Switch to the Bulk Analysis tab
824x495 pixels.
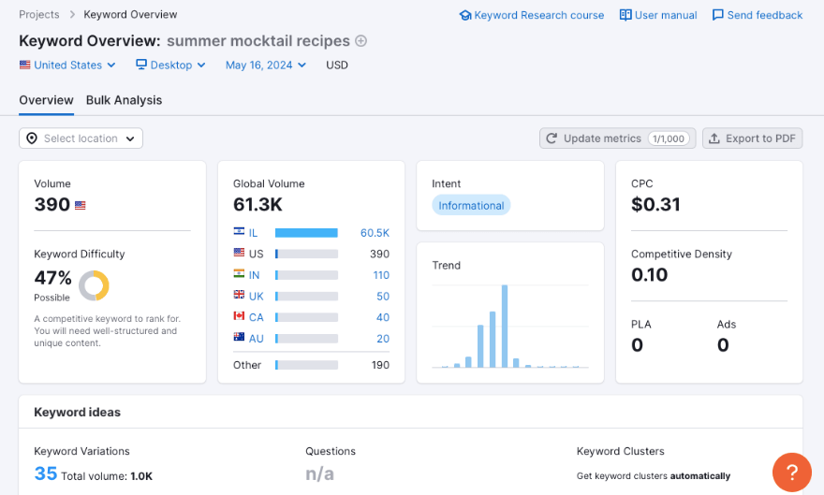(x=124, y=100)
